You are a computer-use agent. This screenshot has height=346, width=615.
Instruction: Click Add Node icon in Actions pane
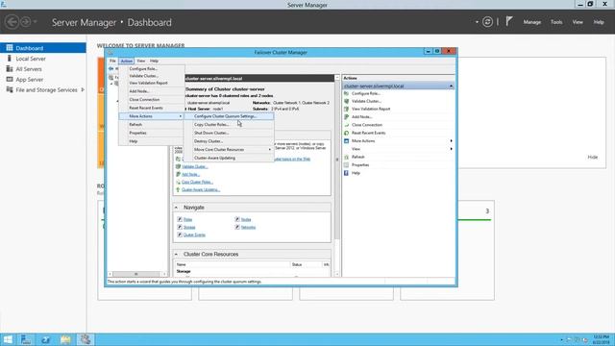[346, 117]
